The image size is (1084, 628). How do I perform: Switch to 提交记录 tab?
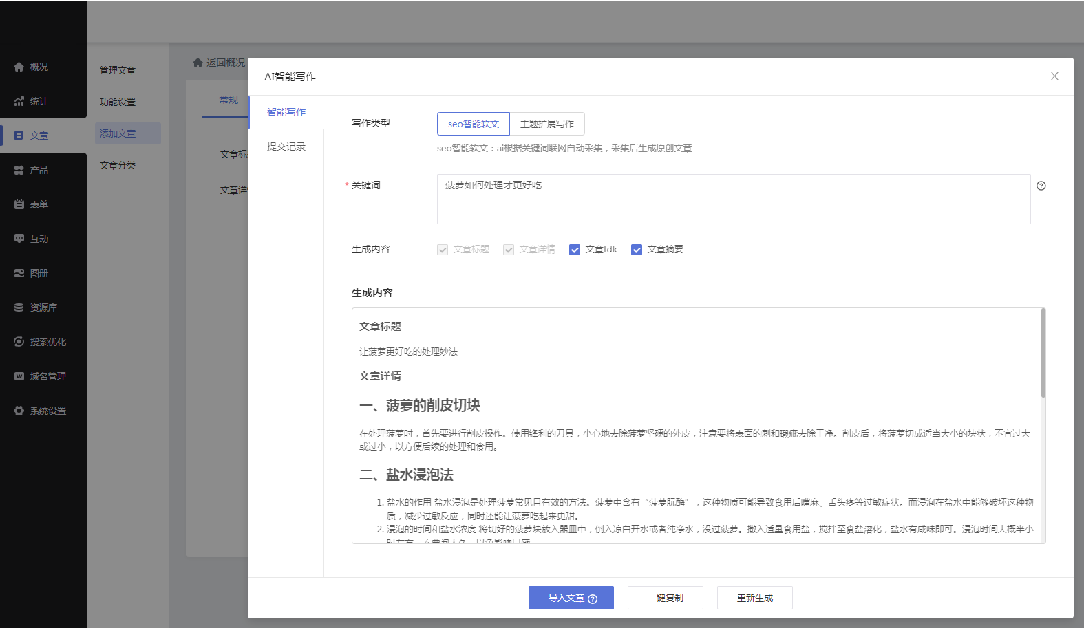pos(286,147)
